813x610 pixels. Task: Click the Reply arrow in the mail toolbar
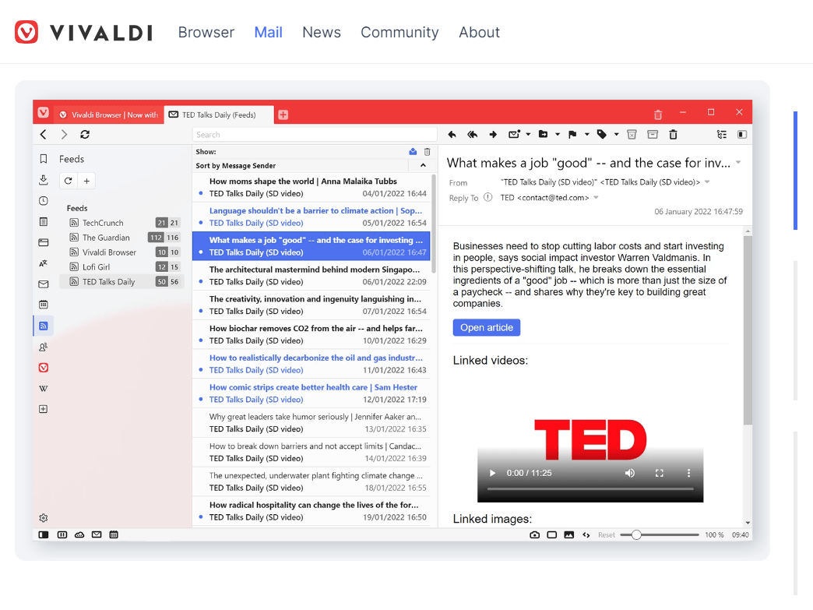tap(452, 134)
